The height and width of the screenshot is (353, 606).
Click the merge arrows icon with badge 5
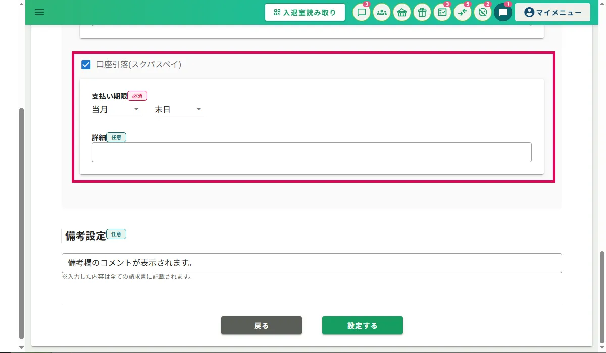tap(463, 13)
